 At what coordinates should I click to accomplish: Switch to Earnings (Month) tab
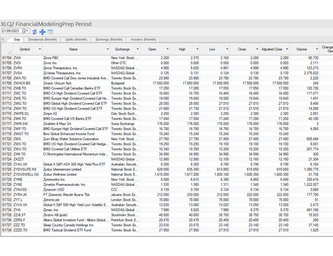(x=109, y=39)
